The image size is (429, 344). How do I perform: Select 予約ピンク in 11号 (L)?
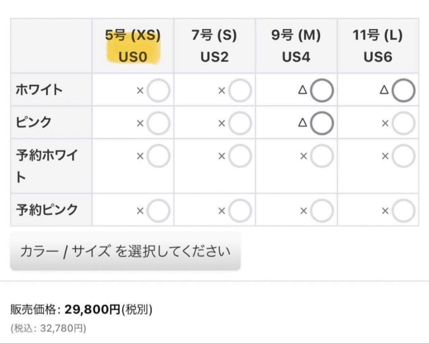(404, 210)
